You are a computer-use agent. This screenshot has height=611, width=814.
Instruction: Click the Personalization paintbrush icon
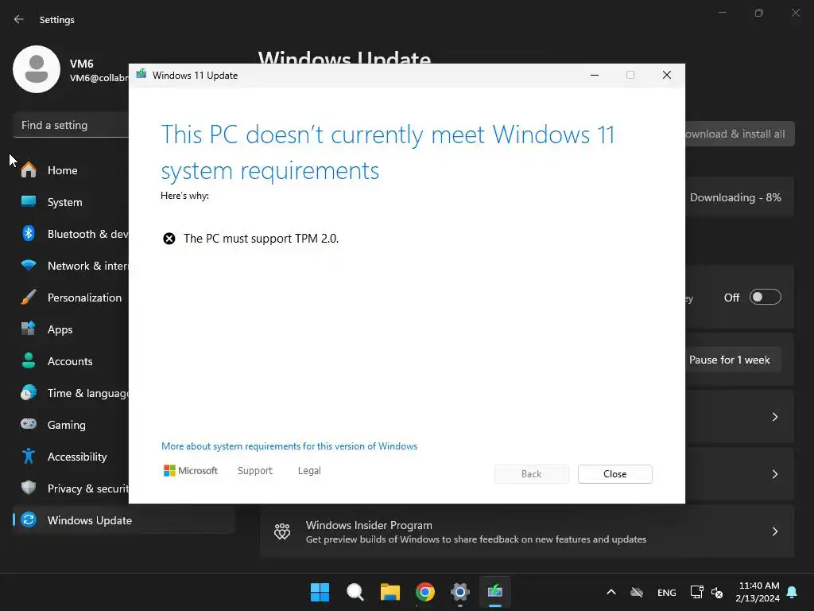click(x=29, y=298)
